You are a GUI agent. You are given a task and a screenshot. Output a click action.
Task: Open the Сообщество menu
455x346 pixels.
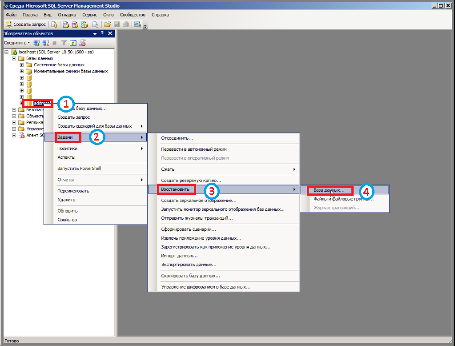(x=133, y=15)
